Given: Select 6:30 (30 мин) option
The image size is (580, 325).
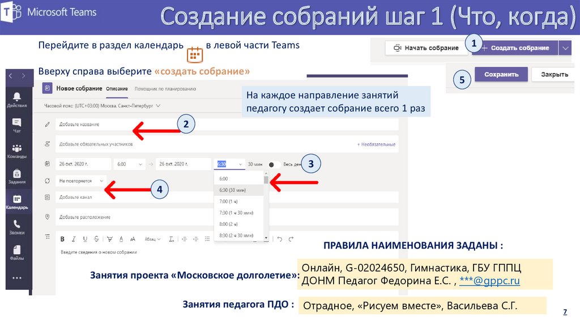Looking at the screenshot, I should (238, 190).
